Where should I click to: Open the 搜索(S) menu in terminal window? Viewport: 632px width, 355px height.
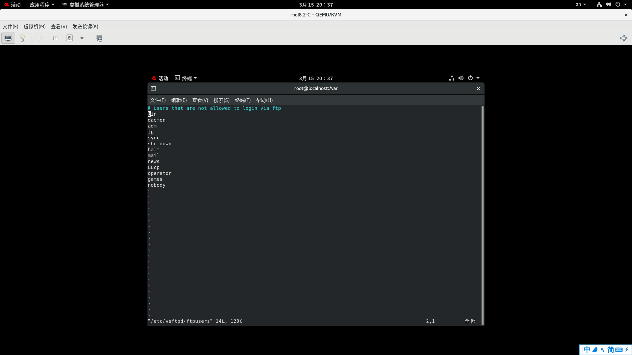221,100
